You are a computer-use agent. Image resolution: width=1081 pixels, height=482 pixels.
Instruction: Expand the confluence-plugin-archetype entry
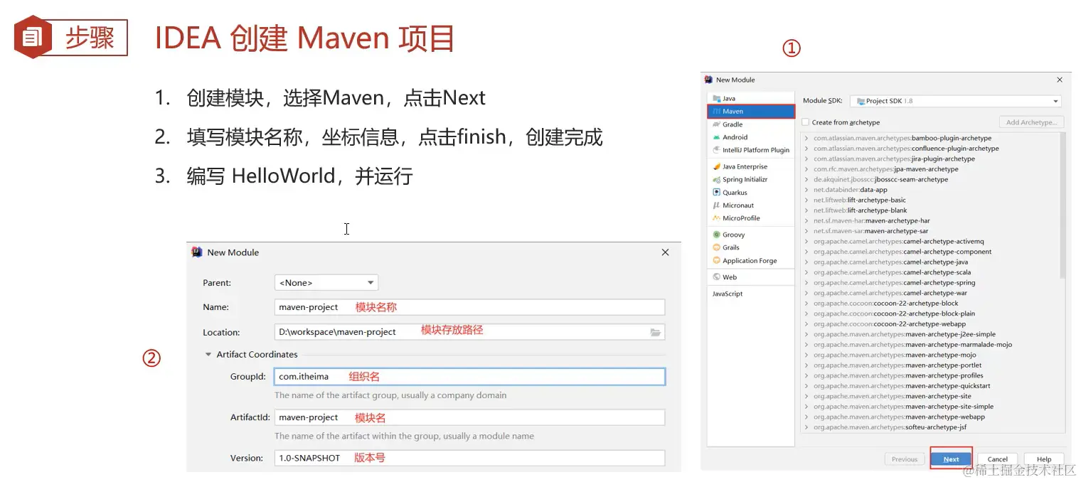(806, 149)
